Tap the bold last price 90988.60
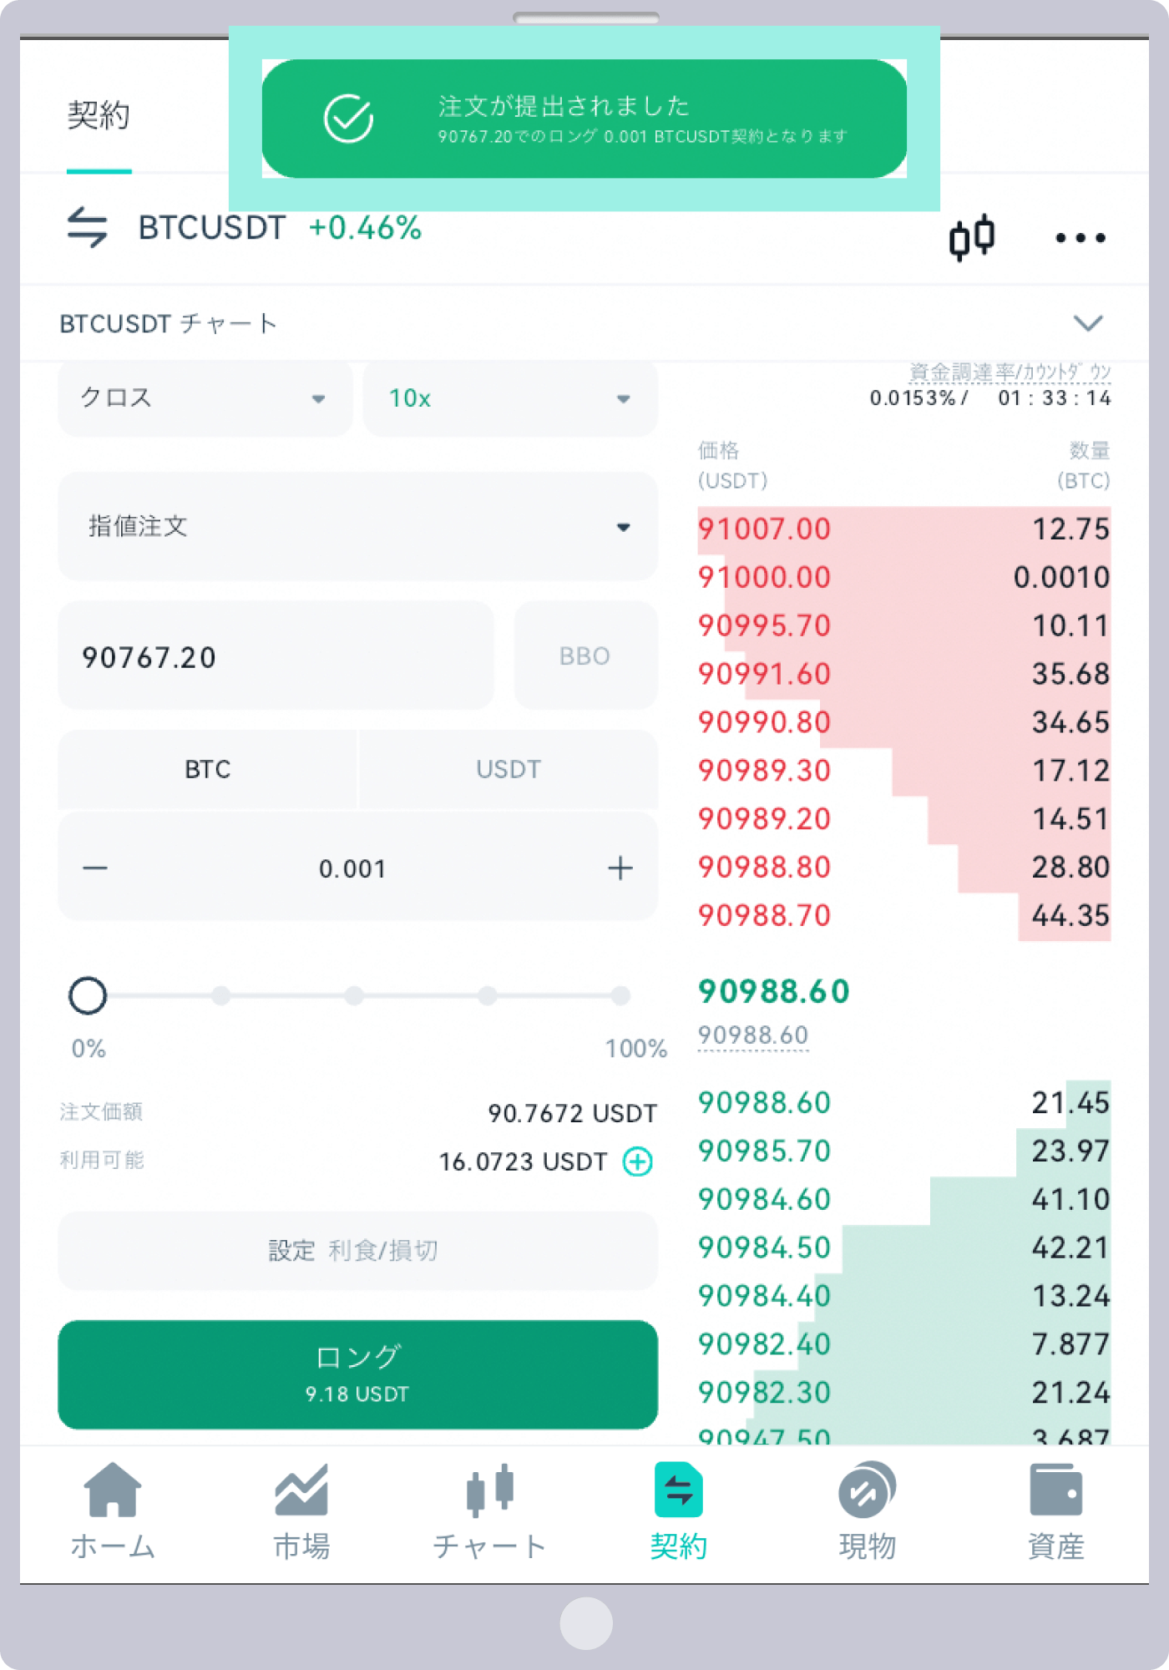Image resolution: width=1169 pixels, height=1670 pixels. coord(773,992)
